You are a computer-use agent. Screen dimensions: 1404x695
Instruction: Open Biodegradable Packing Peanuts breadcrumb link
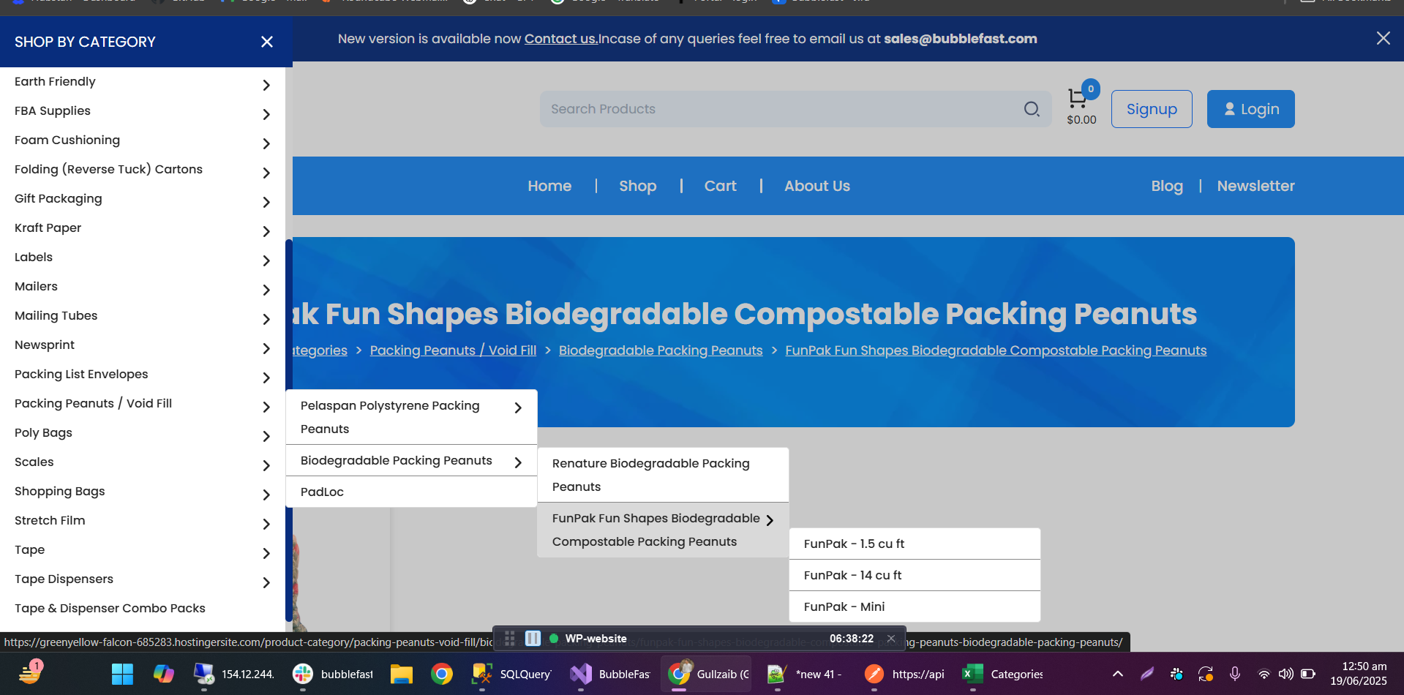click(661, 350)
